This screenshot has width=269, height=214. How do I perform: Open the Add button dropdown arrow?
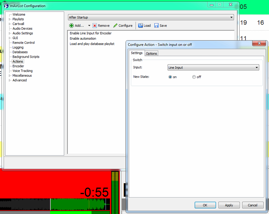(89, 26)
